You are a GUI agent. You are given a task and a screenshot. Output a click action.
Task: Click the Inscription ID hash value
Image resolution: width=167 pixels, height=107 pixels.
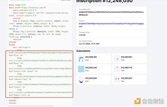[111, 14]
